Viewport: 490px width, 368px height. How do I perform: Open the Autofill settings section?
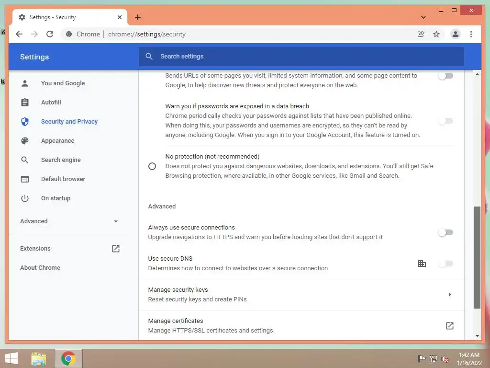[x=51, y=103]
